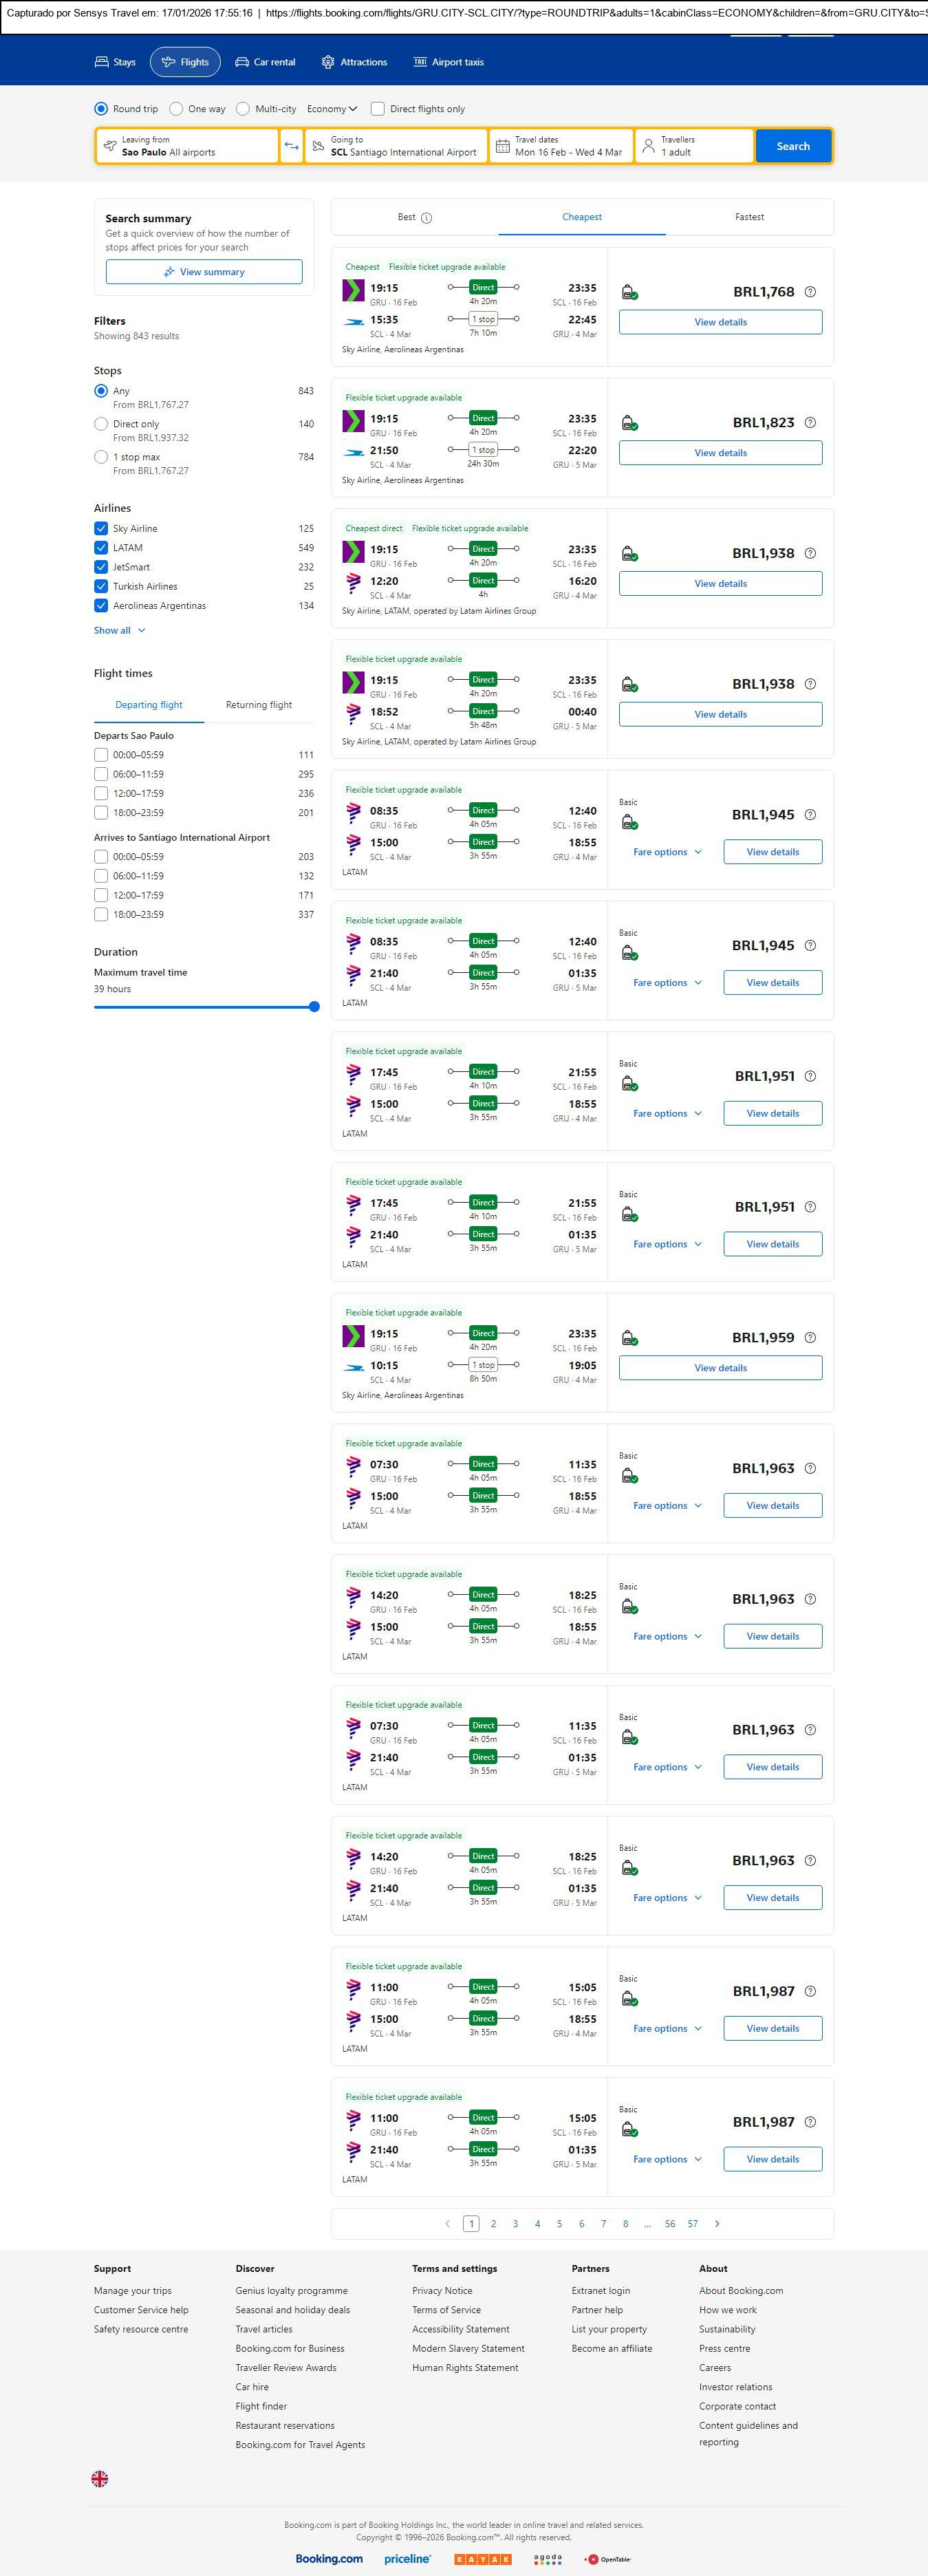Click the Maximum travel time slider handle
This screenshot has width=928, height=2576.
(314, 1007)
